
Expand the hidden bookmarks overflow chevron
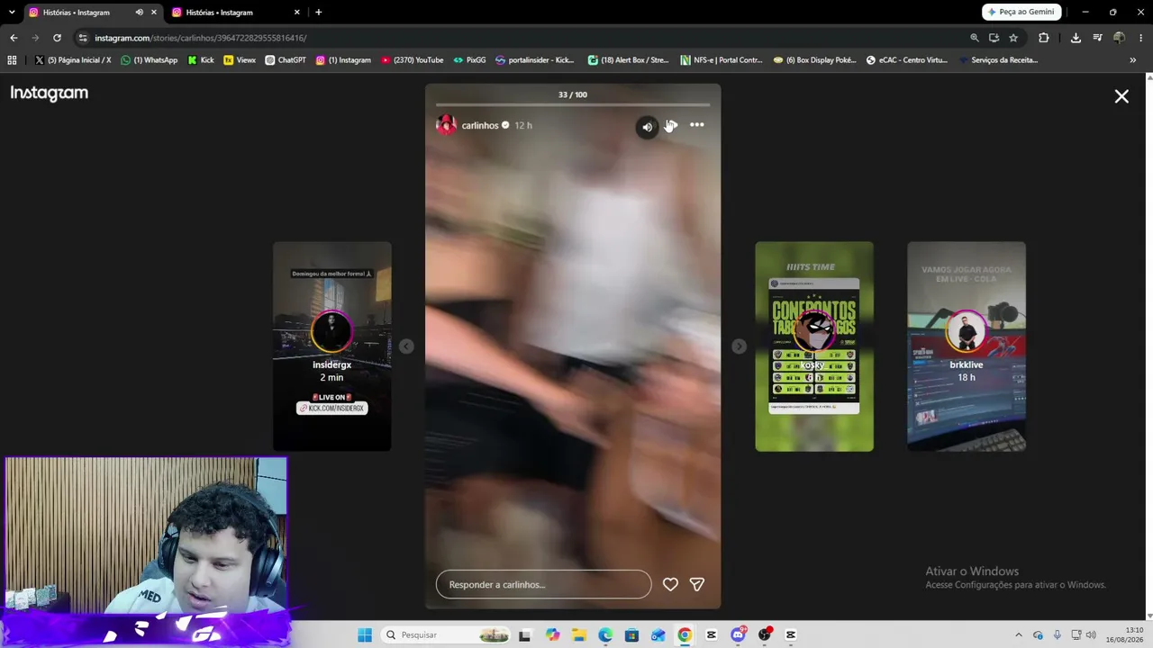(1132, 60)
